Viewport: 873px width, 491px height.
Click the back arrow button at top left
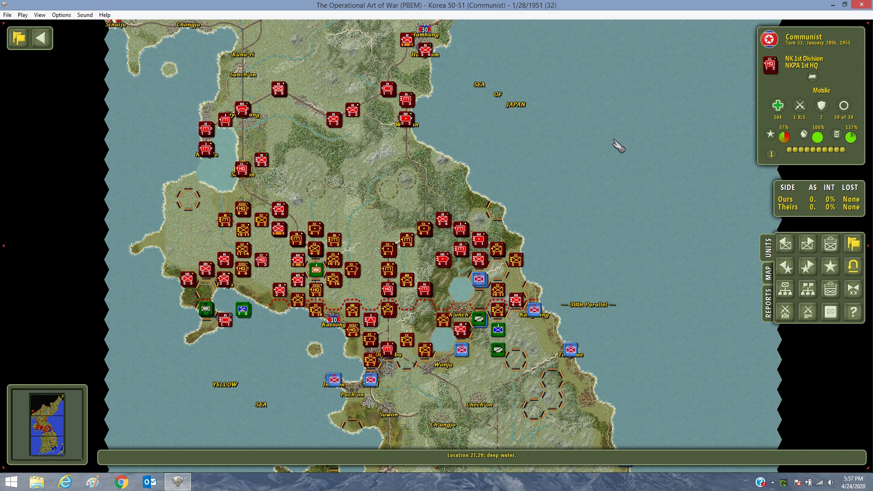tap(41, 38)
